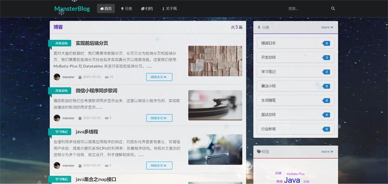Click count badge 2 on 学习笔记
Screen dimensions: 388x184
326,72
